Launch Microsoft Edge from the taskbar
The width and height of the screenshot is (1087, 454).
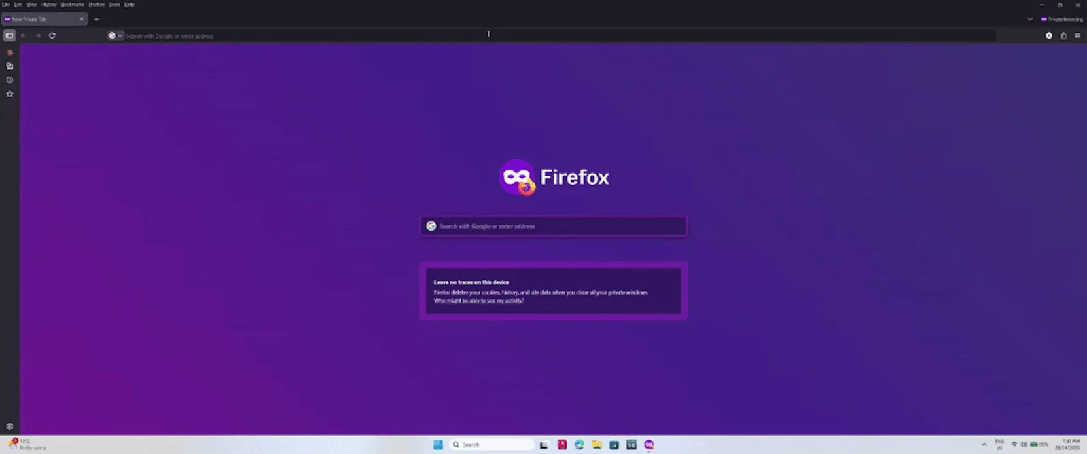pos(580,444)
